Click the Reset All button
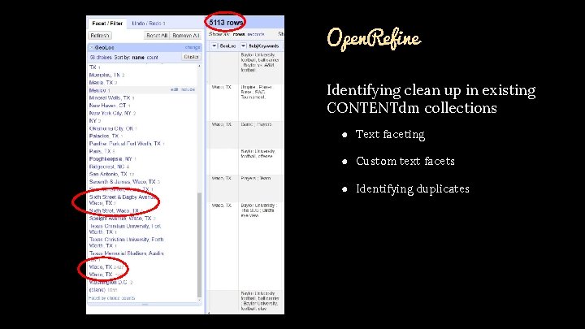This screenshot has width=585, height=329. 157,36
